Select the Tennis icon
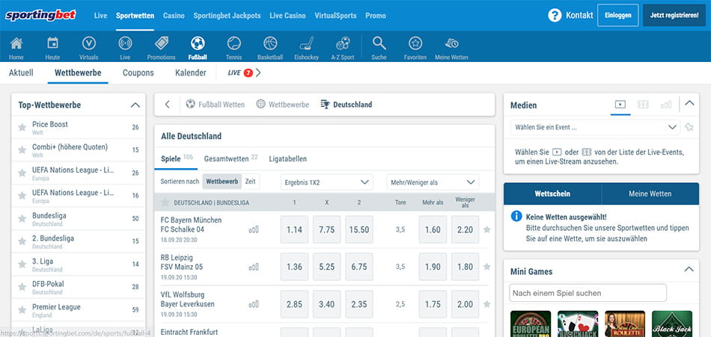The image size is (711, 337). point(234,43)
